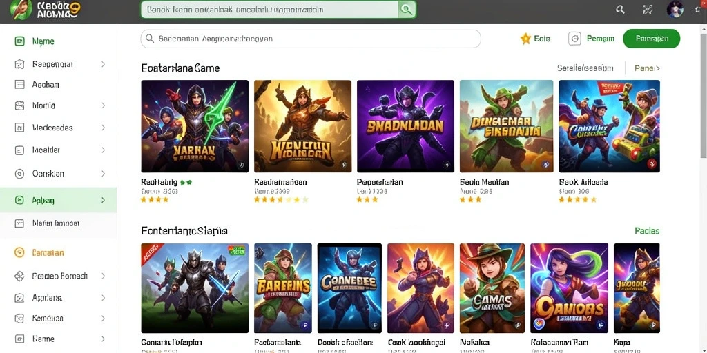This screenshot has height=353, width=707.
Task: Click the orange Bamatan circle icon in sidebar
Action: point(19,252)
